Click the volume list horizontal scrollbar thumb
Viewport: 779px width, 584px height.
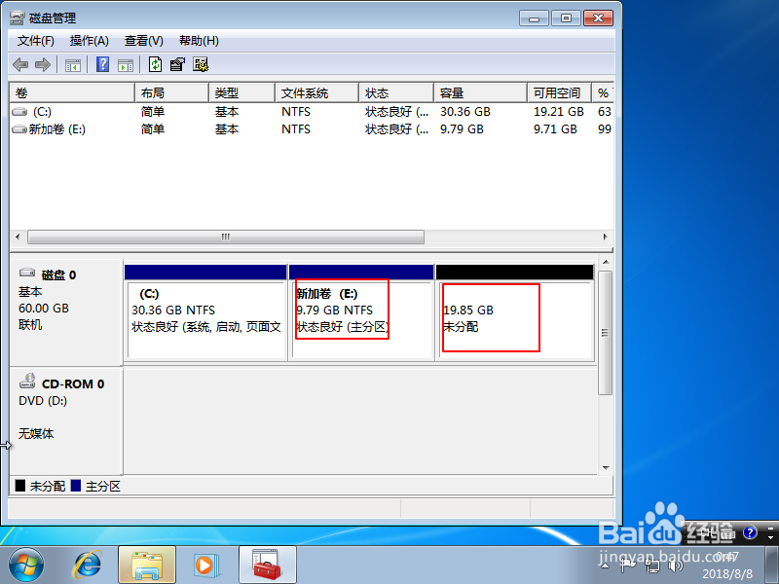(x=226, y=237)
